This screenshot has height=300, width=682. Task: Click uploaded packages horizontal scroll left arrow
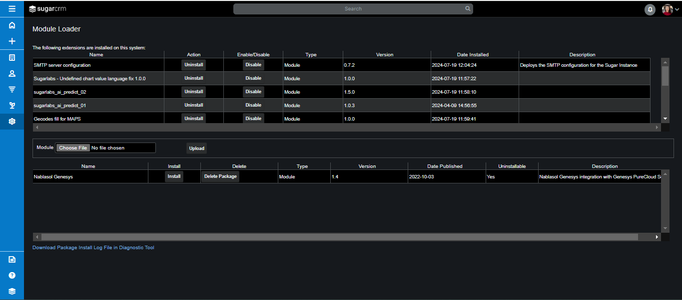[x=37, y=237]
